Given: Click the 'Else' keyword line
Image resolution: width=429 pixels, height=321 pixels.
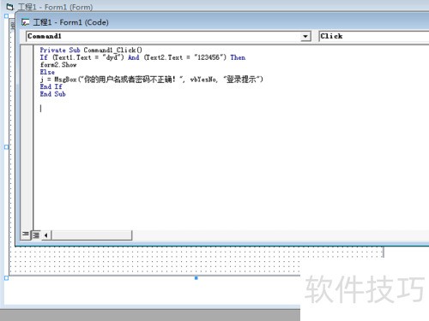Looking at the screenshot, I should click(47, 72).
